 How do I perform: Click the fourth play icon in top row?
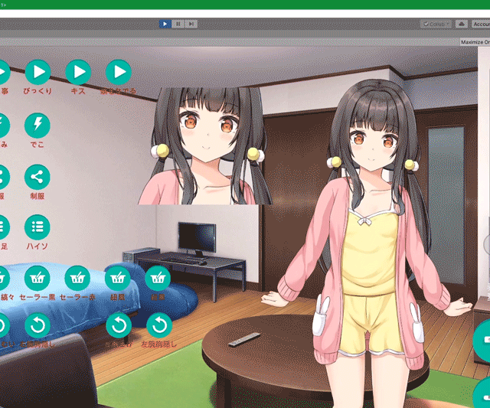pos(118,73)
